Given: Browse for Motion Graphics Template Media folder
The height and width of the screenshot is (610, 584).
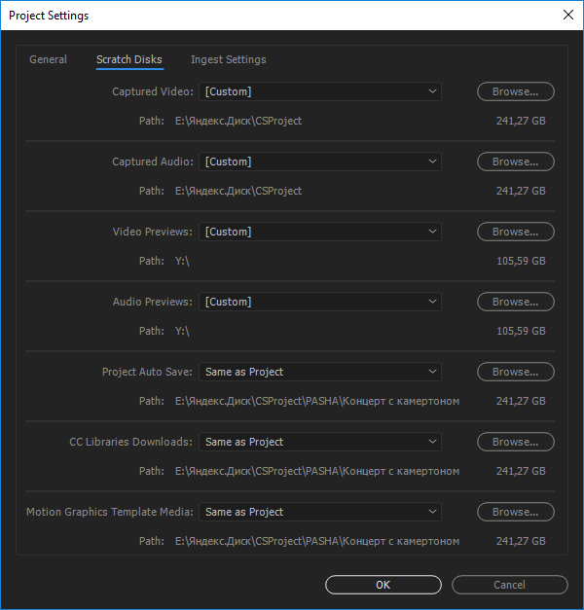Looking at the screenshot, I should pos(516,512).
